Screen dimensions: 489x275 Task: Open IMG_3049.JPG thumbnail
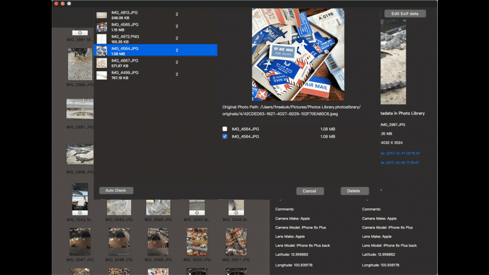click(158, 242)
